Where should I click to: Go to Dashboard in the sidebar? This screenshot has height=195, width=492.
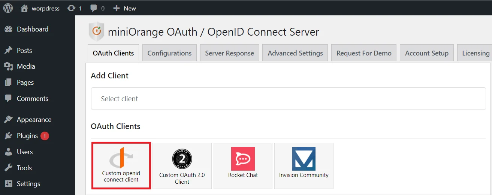click(x=33, y=29)
